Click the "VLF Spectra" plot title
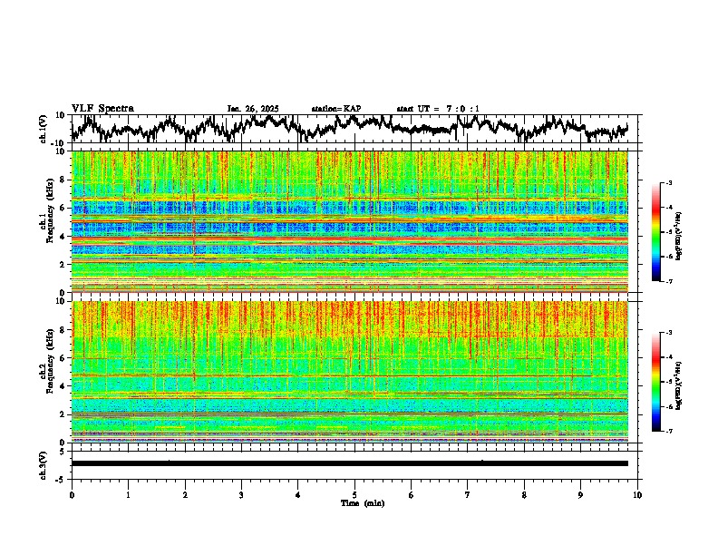Image resolution: width=718 pixels, height=555 pixels. point(102,109)
